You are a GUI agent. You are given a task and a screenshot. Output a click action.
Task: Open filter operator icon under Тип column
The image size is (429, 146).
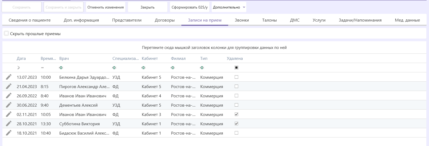[x=202, y=68]
